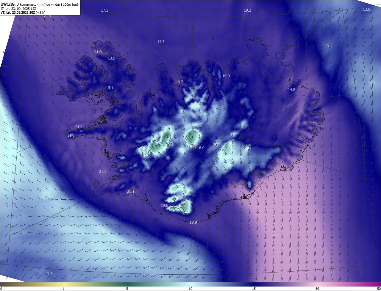Click the 14.8 value label
The width and height of the screenshot is (381, 291).
[x=291, y=90]
